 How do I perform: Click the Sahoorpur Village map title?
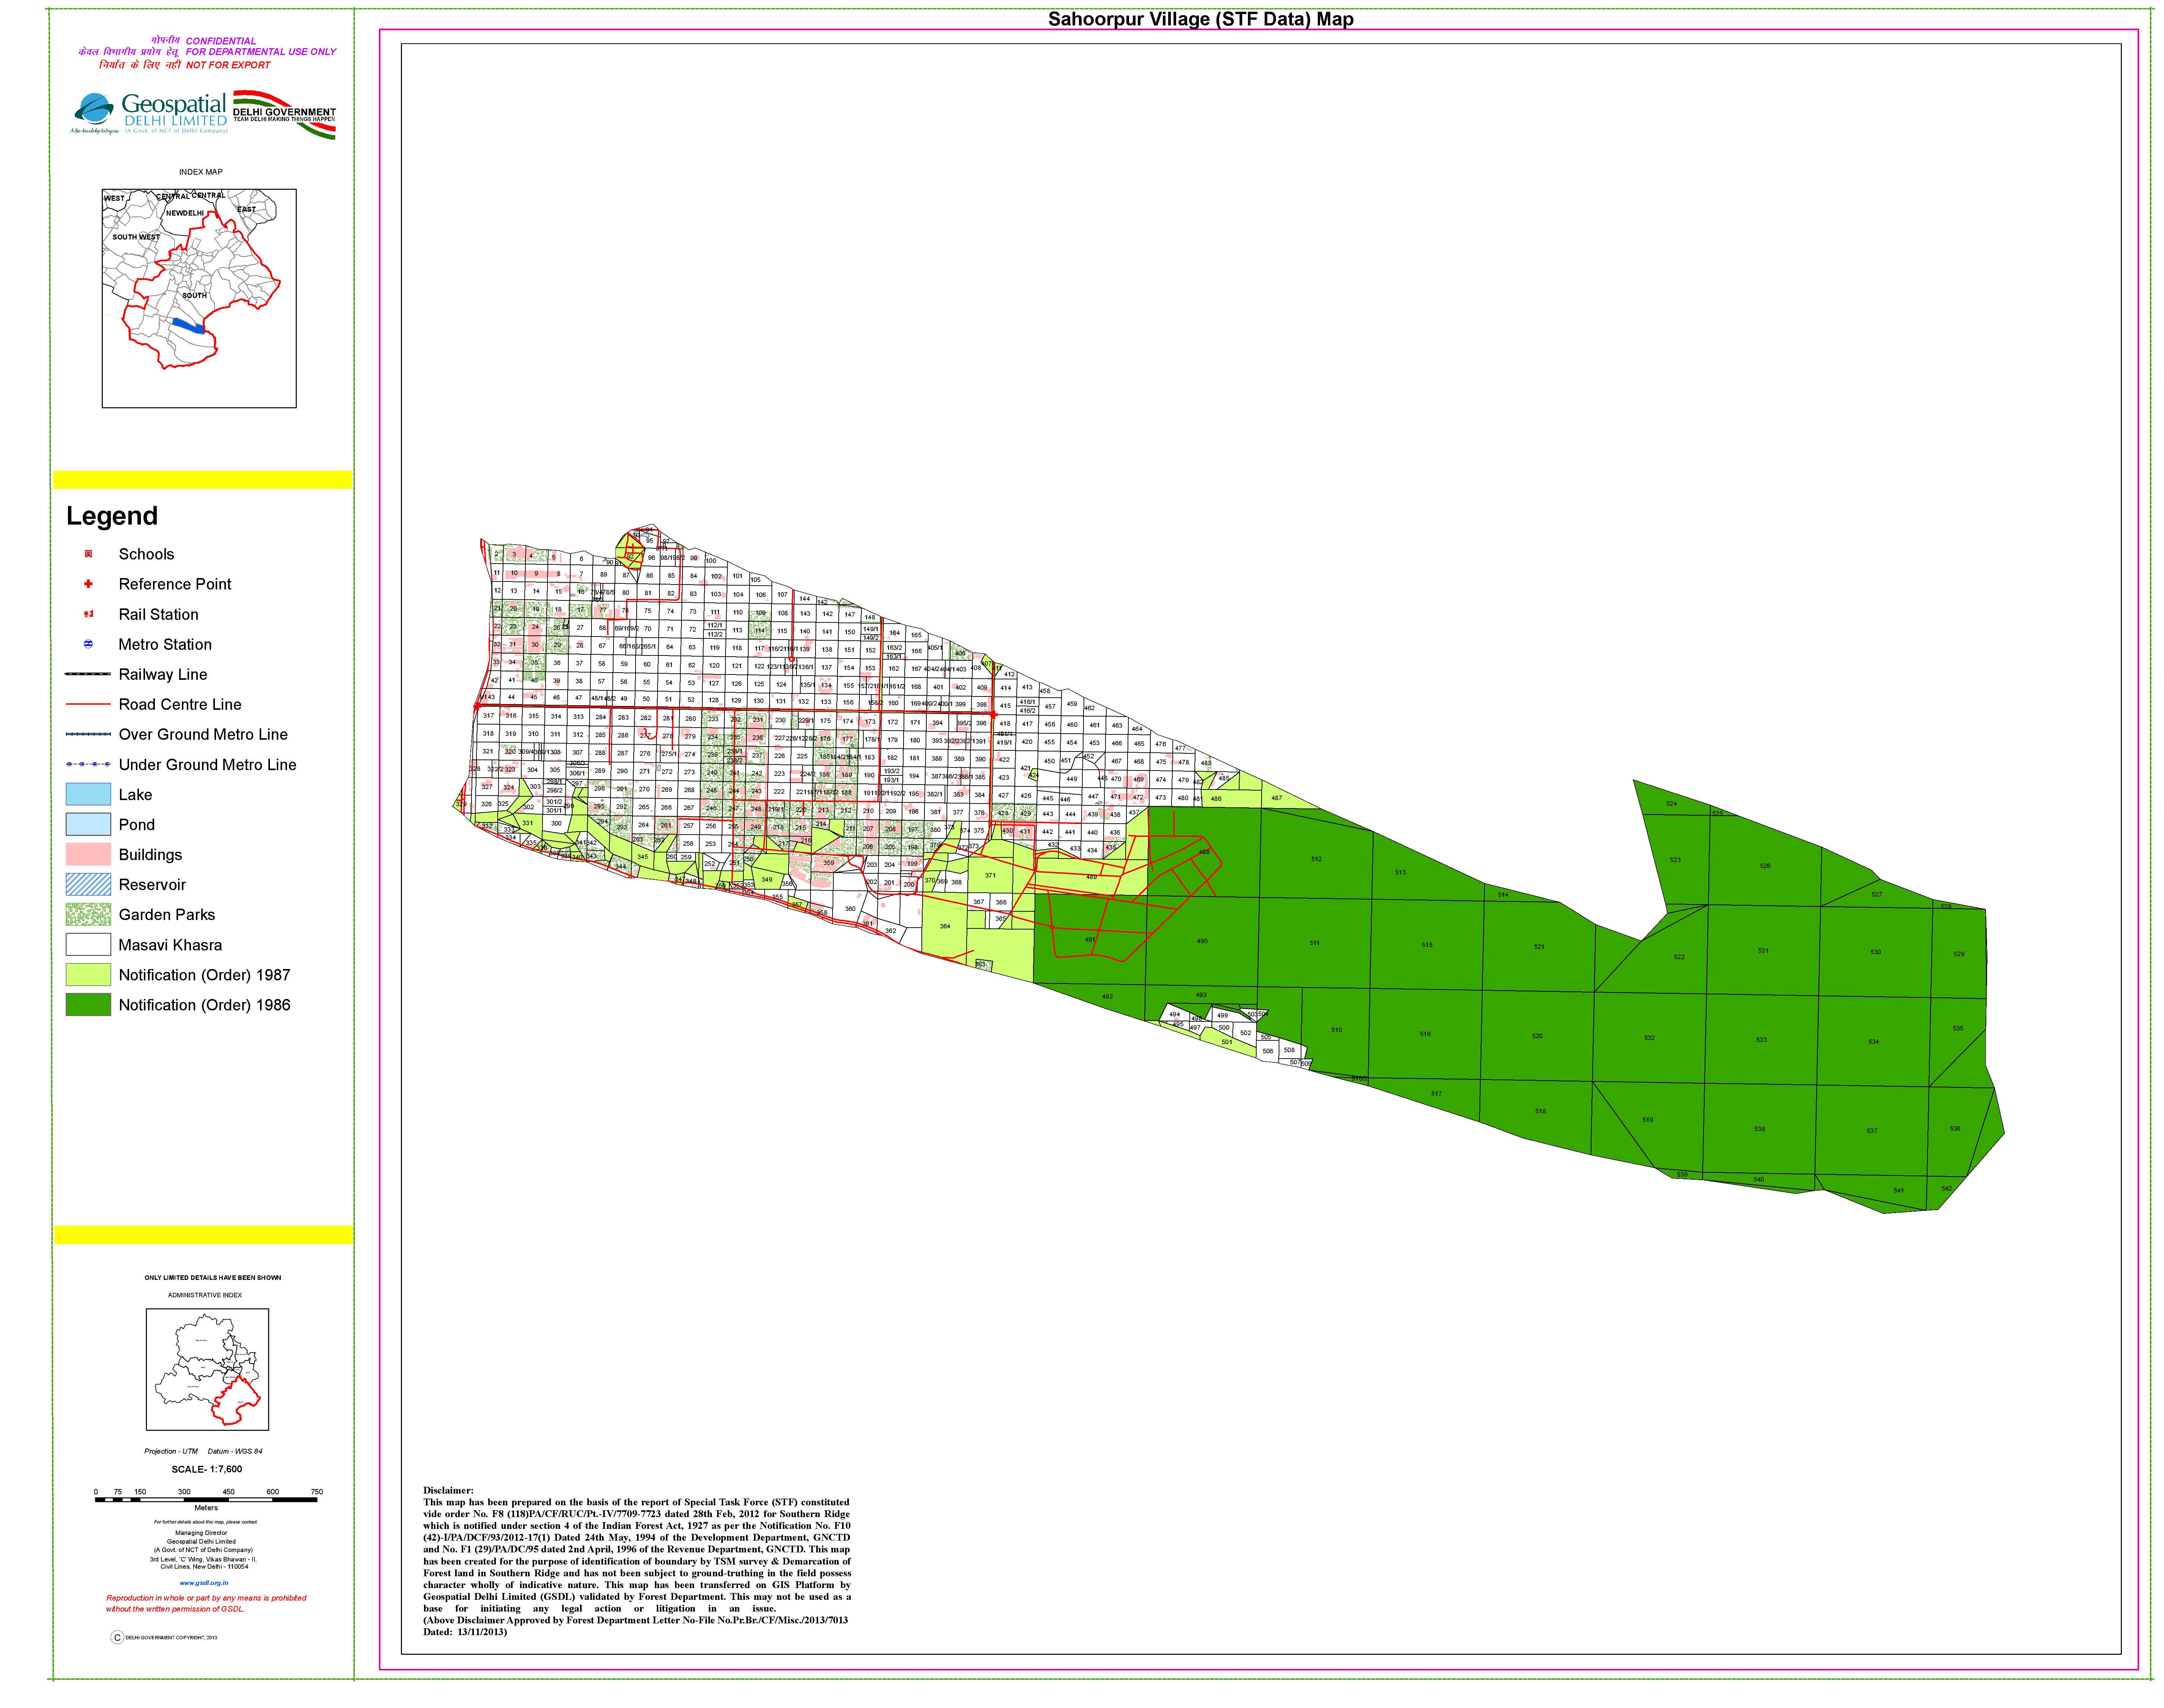tap(1200, 19)
